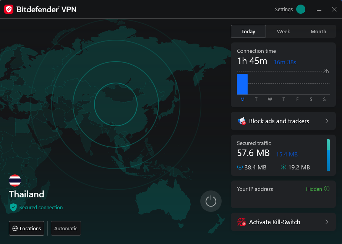
Task: Click the download arrow icon beside 38.4 MB
Action: [x=240, y=167]
